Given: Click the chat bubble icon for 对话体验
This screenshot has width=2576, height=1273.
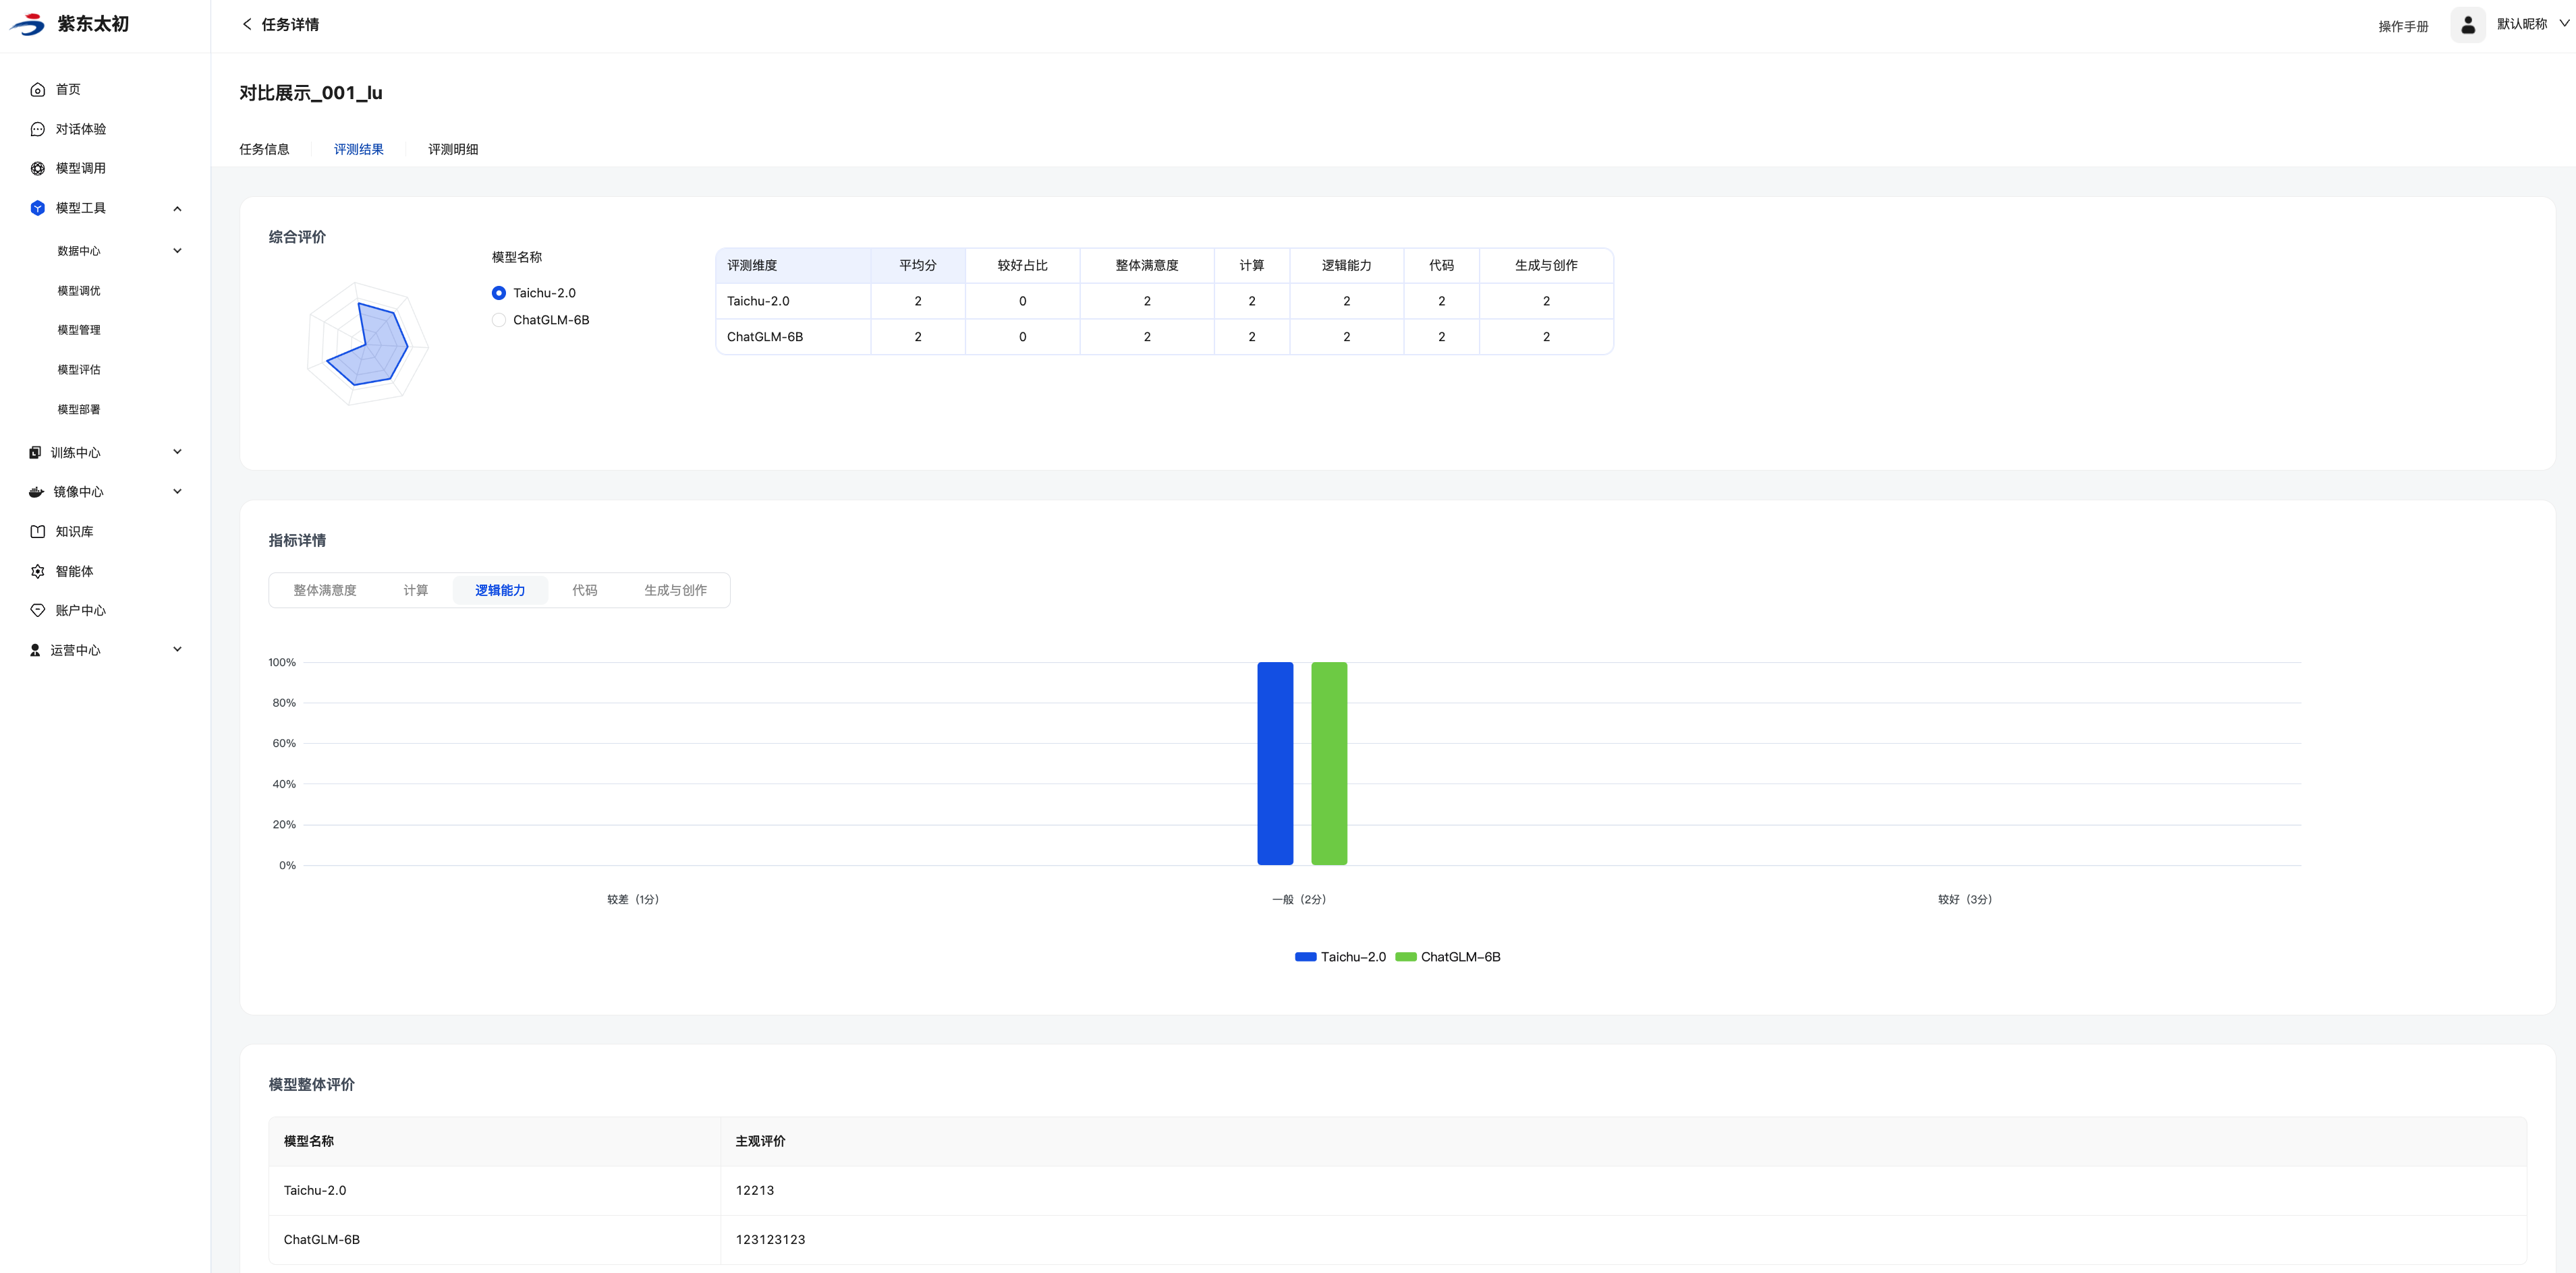Looking at the screenshot, I should (x=37, y=129).
